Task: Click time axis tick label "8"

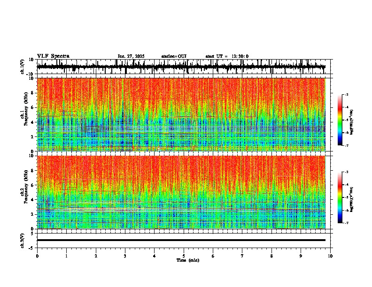Action: (271, 256)
